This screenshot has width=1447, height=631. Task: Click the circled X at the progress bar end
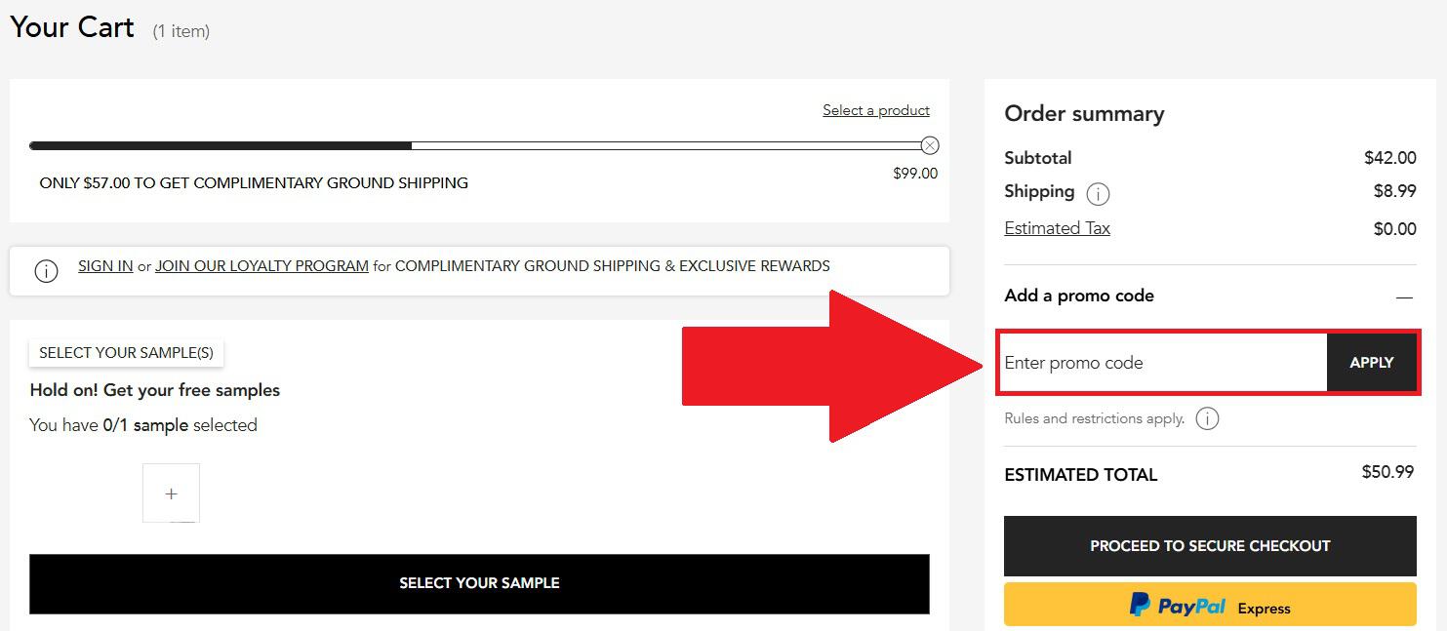930,145
